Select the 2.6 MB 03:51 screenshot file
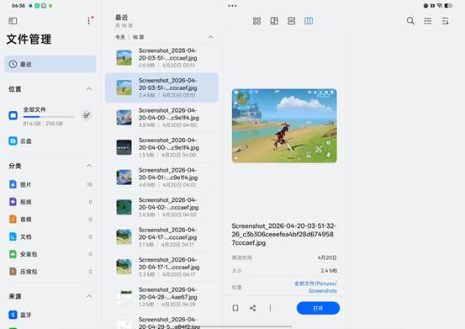 pos(162,58)
